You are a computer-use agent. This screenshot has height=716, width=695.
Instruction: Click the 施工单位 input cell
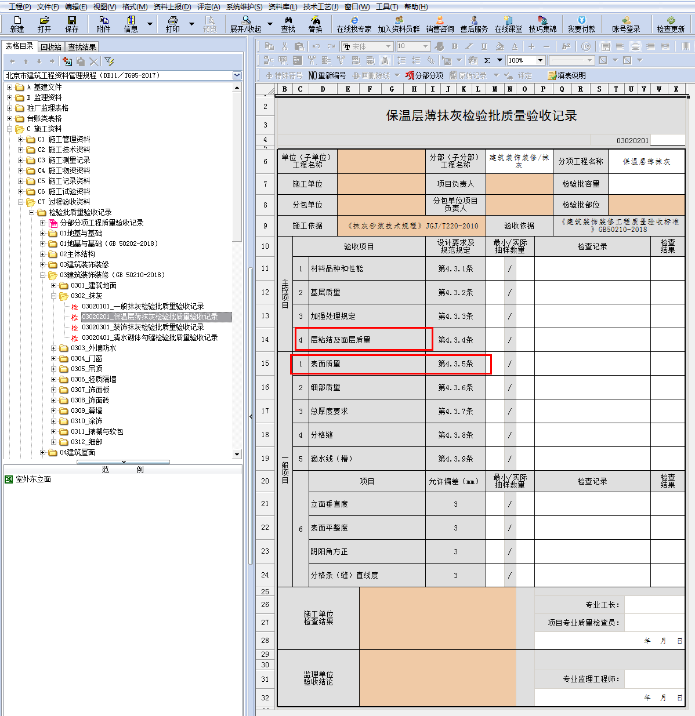point(381,184)
